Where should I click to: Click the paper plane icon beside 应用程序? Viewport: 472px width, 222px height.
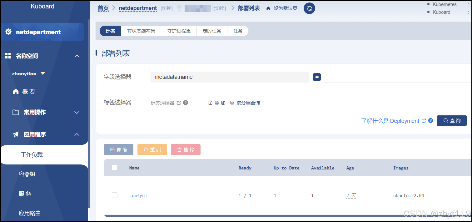[x=16, y=134]
